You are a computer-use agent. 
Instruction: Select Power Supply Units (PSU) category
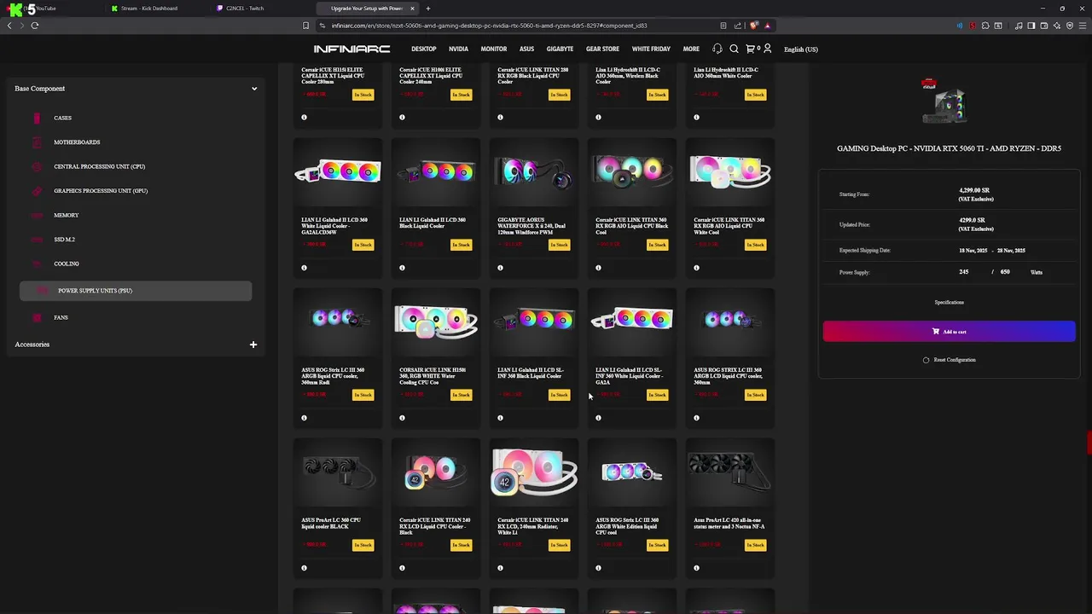coord(136,291)
